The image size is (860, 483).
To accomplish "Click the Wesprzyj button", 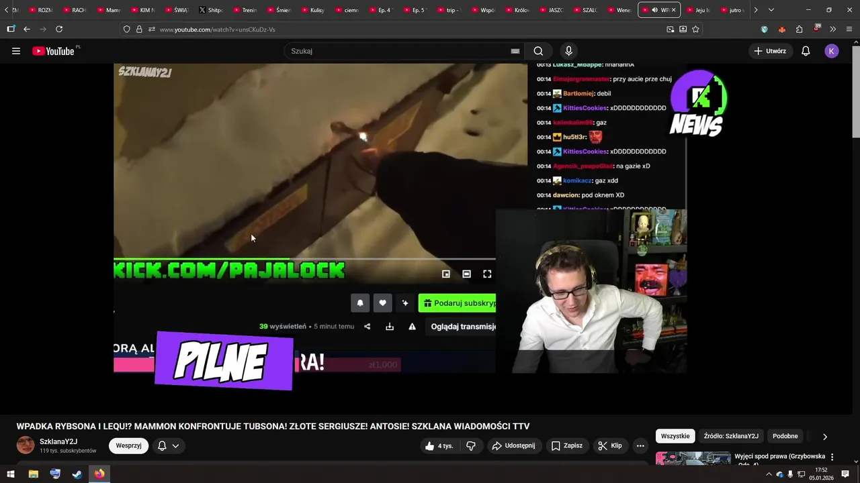I will click(128, 445).
